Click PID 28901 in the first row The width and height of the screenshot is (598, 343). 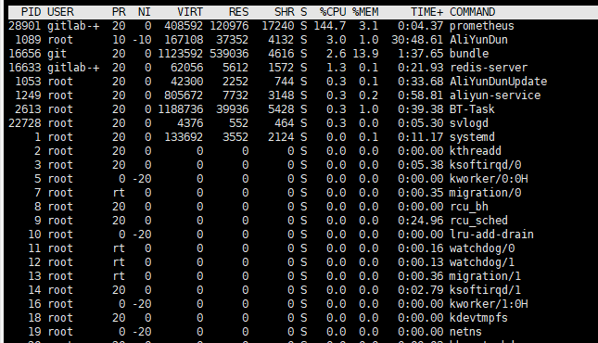click(24, 26)
